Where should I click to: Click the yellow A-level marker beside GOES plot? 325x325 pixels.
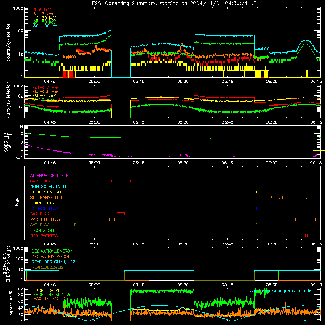319,150
